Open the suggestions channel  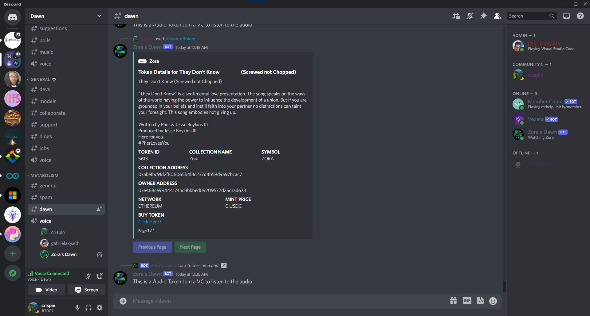point(66,28)
